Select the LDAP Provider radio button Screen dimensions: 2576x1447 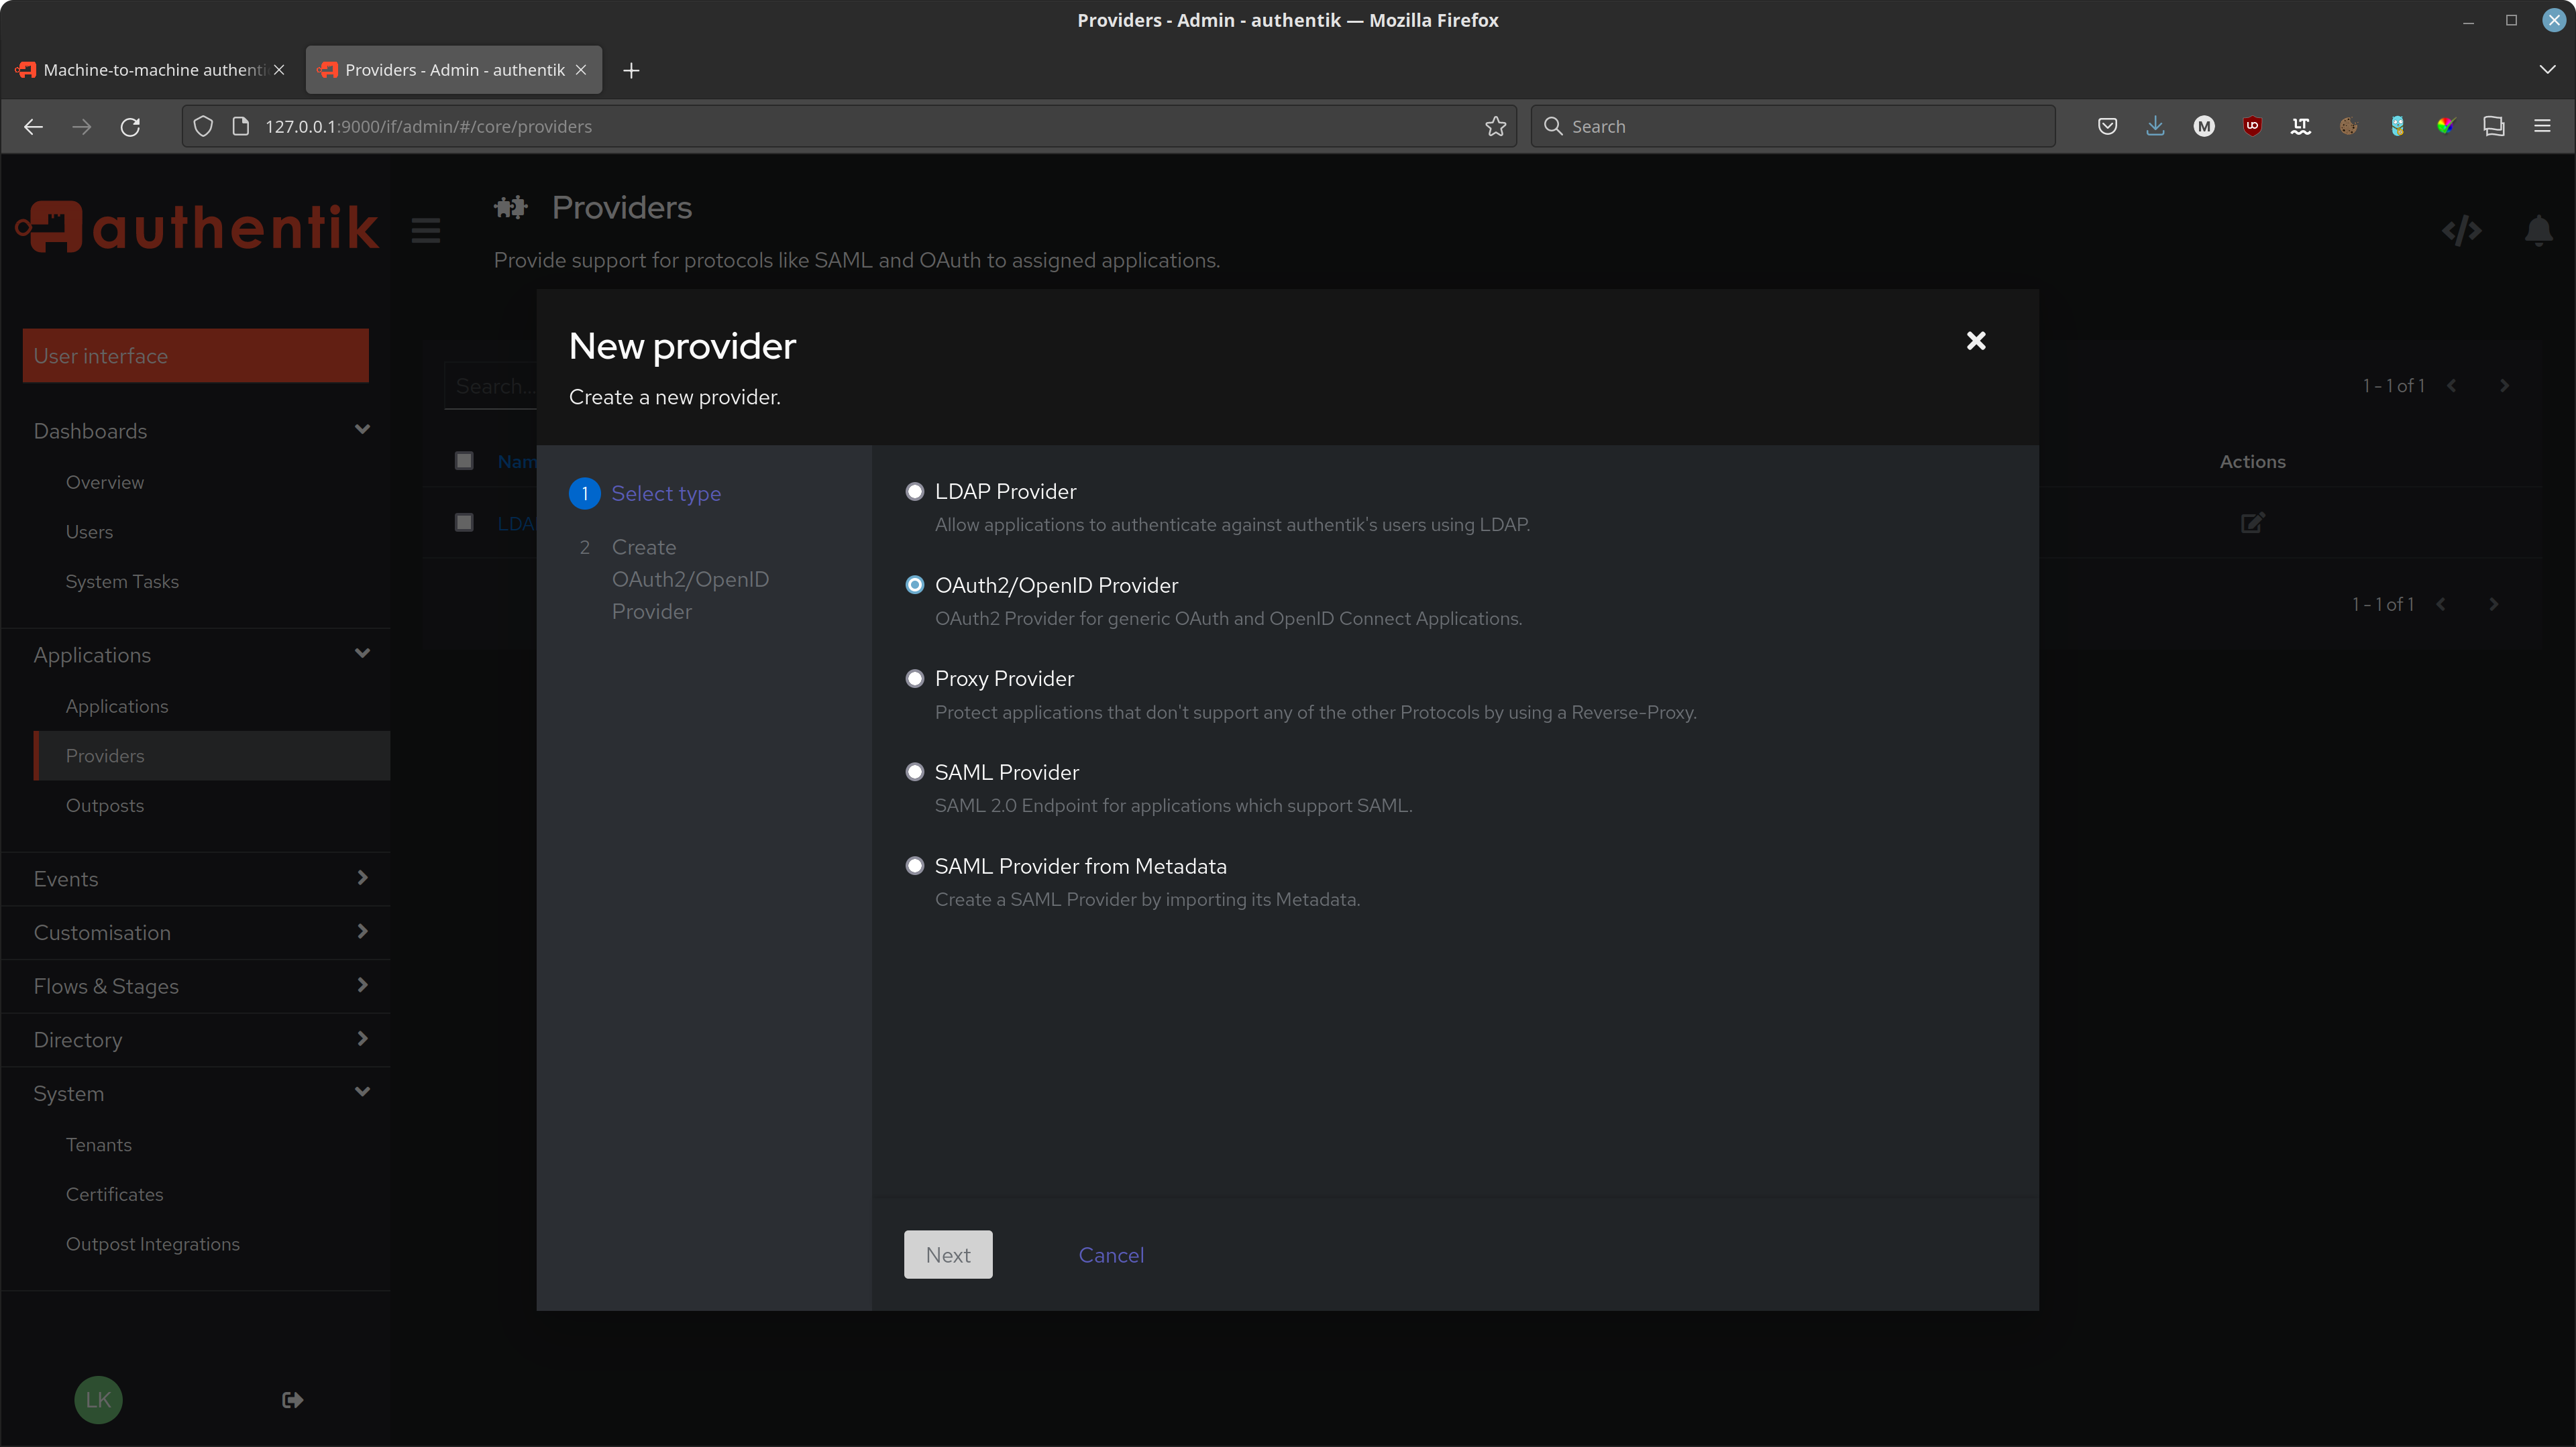(x=915, y=491)
